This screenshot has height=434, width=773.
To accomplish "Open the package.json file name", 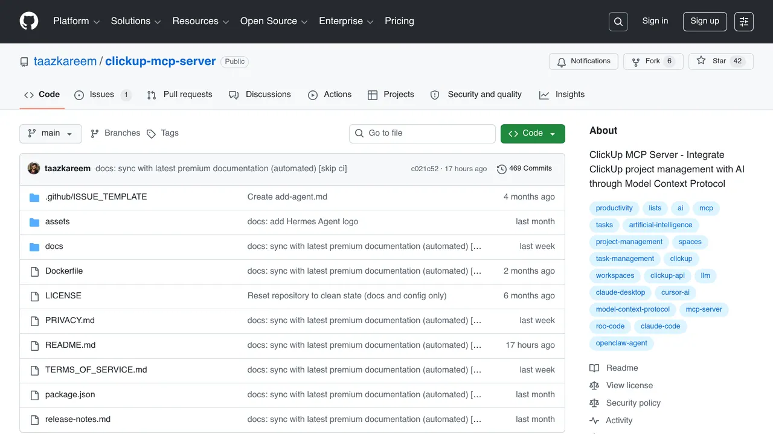I will [70, 395].
